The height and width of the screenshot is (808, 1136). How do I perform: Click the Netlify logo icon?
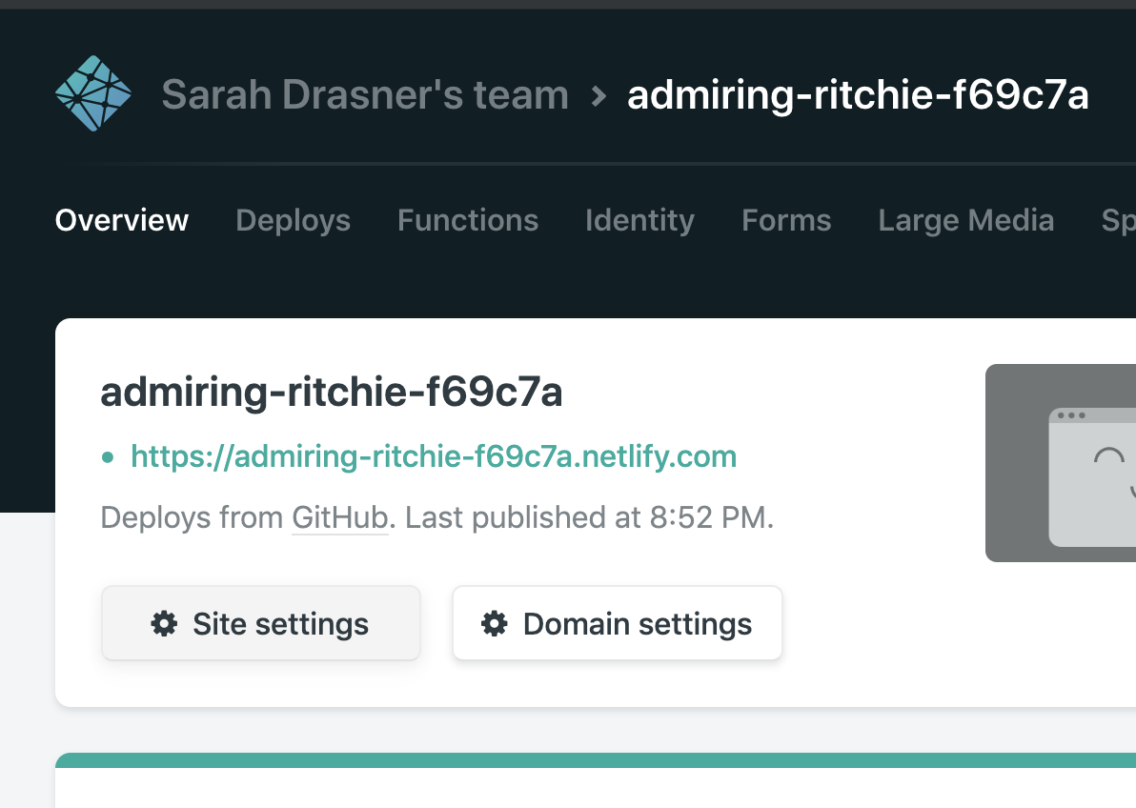coord(93,93)
